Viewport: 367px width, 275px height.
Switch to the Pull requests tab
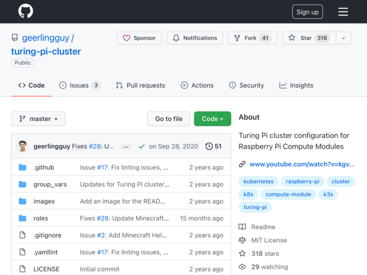coord(140,85)
